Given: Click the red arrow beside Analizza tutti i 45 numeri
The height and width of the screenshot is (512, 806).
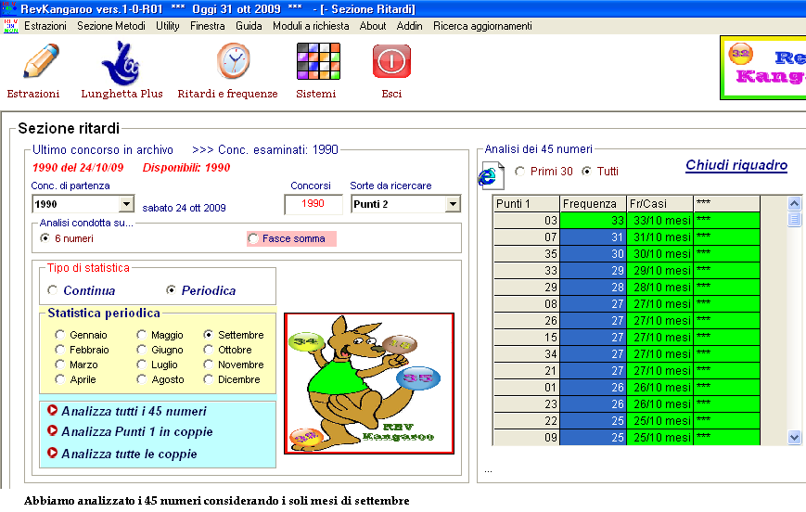Looking at the screenshot, I should tap(52, 410).
